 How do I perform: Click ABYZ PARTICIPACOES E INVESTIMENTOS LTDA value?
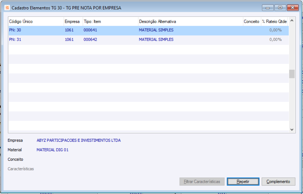click(79, 141)
